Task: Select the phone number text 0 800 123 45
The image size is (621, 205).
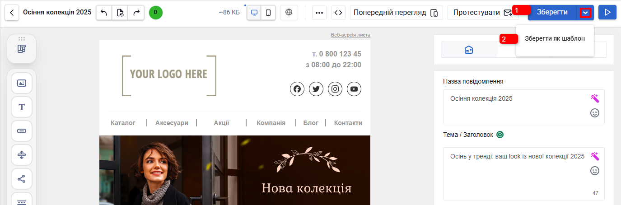Action: tap(340, 54)
